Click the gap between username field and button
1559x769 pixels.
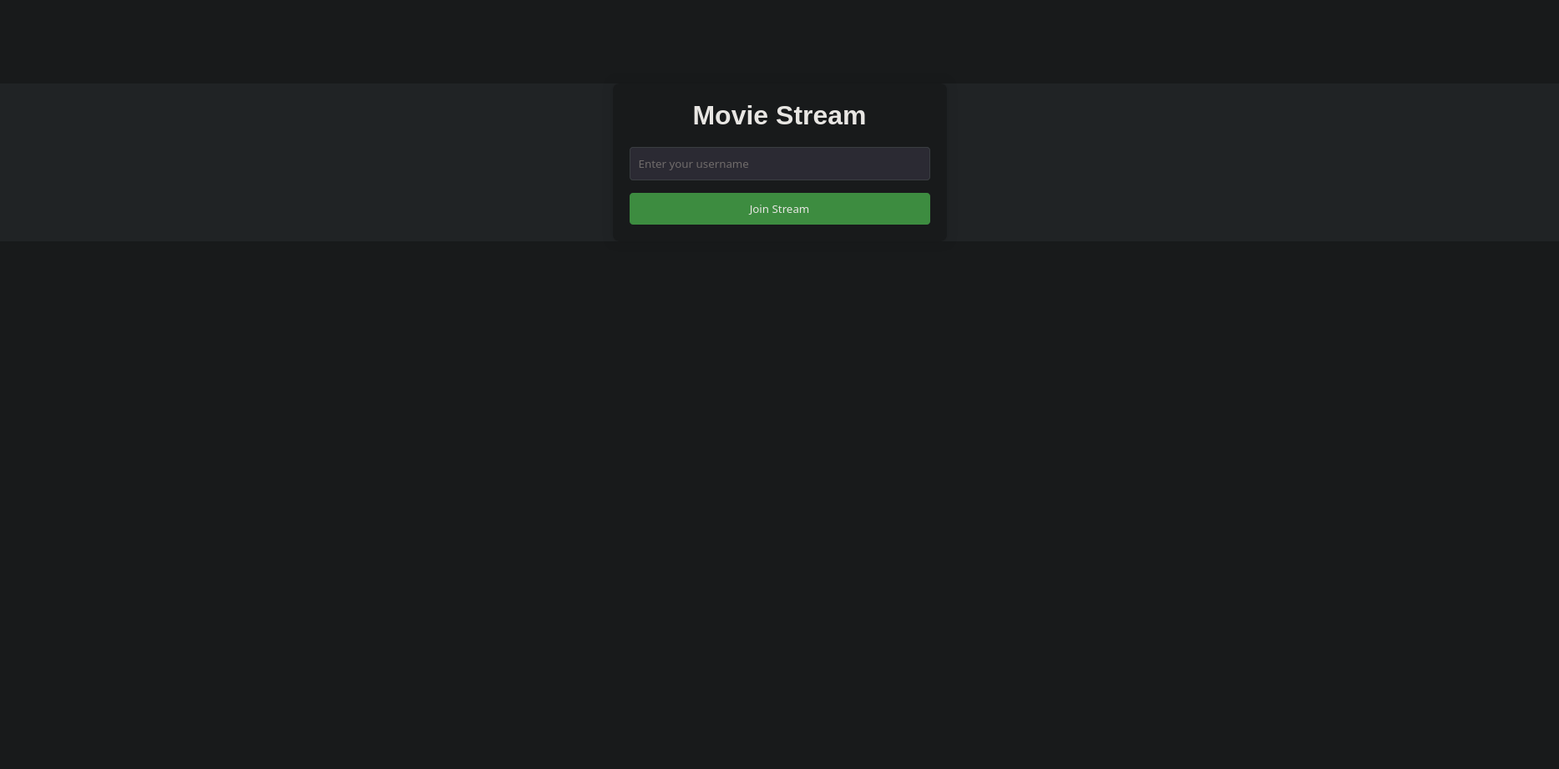(779, 187)
